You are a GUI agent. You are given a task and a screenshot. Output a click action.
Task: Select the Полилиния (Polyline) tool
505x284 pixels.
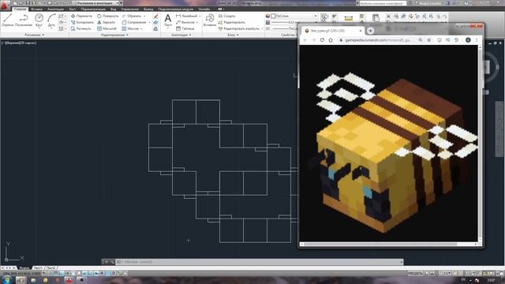(x=24, y=20)
